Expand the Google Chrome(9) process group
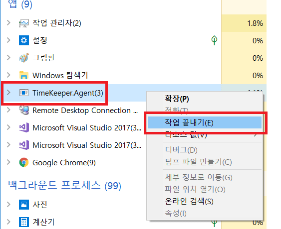281x229 pixels. point(8,162)
